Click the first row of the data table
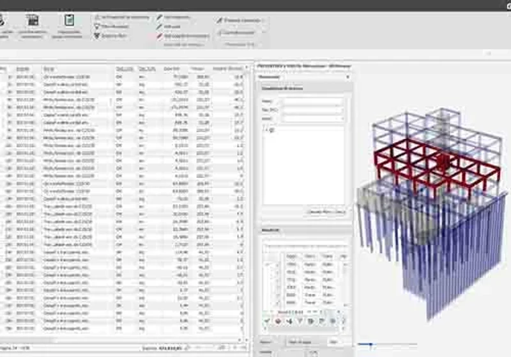 [x=122, y=77]
